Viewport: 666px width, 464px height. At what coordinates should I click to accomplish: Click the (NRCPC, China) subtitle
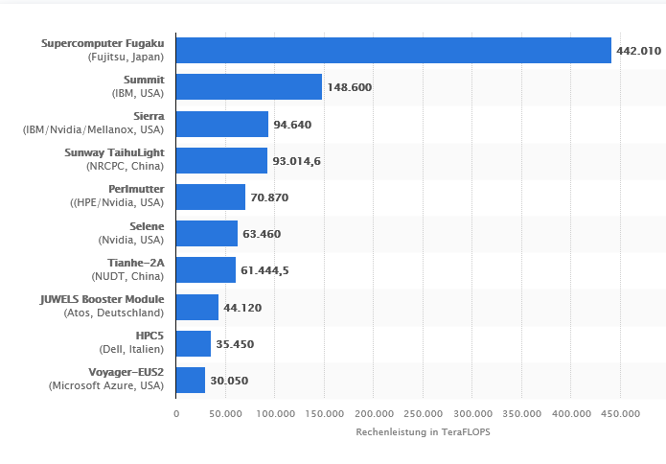coord(125,166)
